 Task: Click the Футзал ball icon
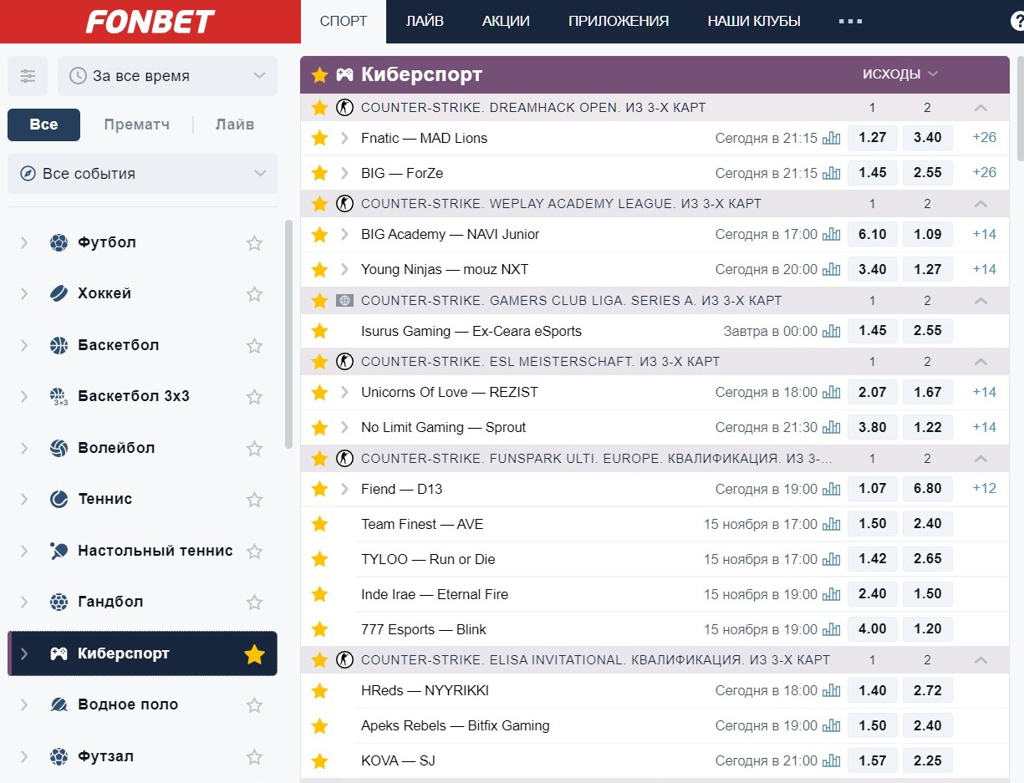click(x=59, y=756)
